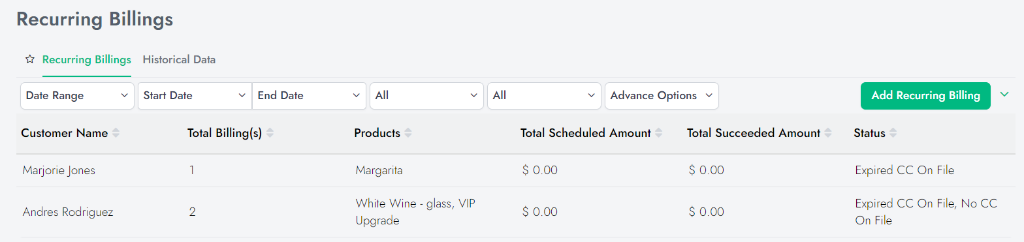
Task: Open the Start Date dropdown
Action: coord(195,96)
